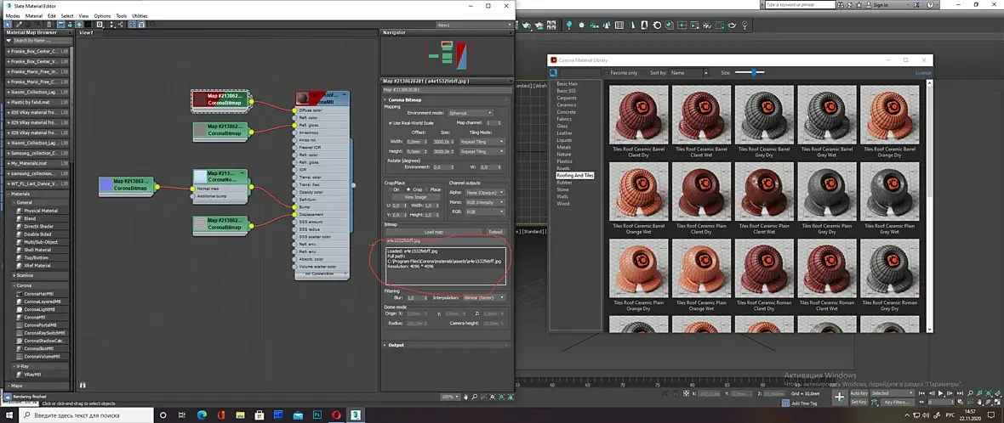Image resolution: width=1004 pixels, height=423 pixels.
Task: Open the Photoshop icon in Windows taskbar
Action: [x=317, y=415]
